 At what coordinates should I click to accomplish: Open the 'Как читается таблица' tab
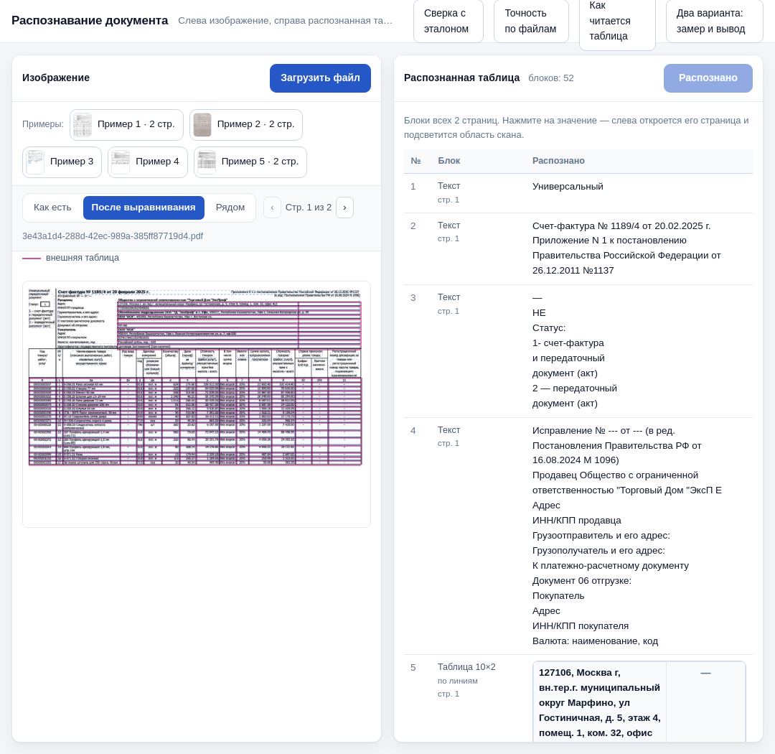[617, 21]
